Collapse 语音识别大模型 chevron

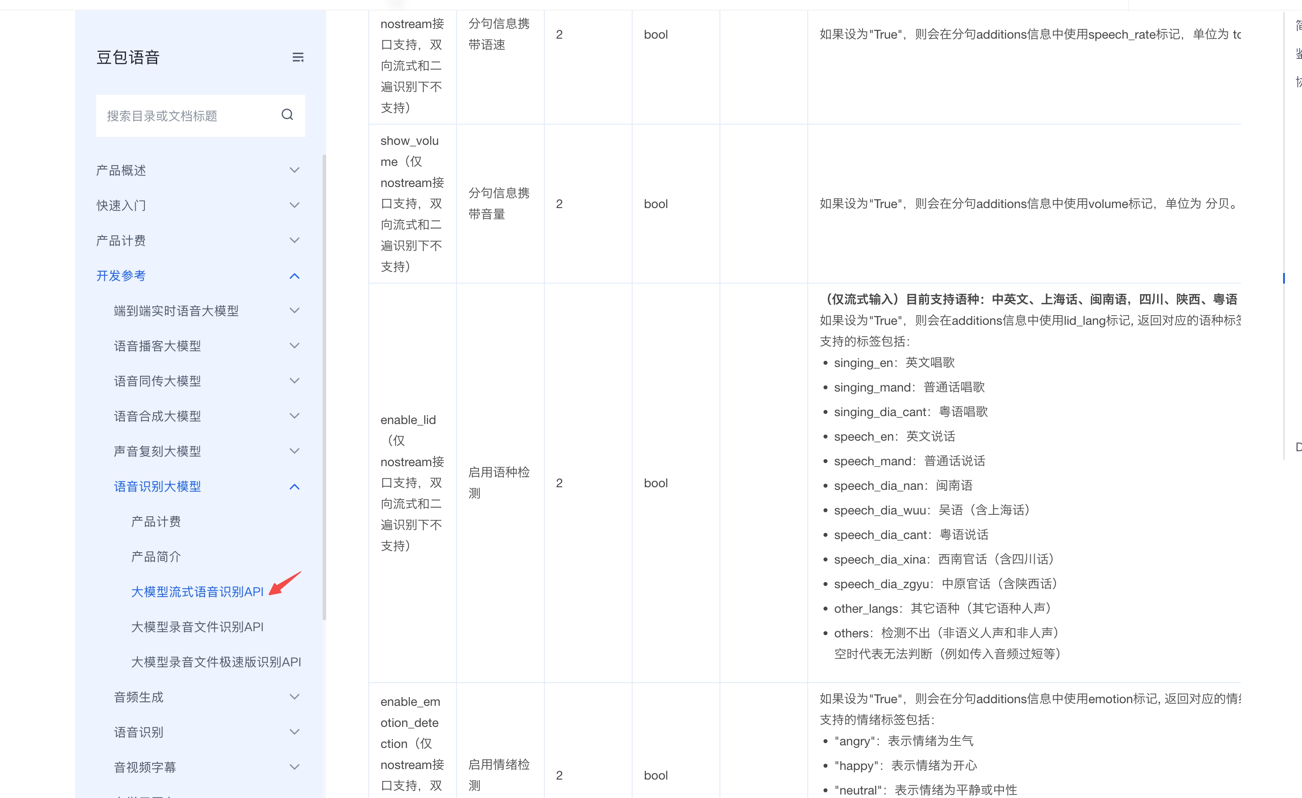pyautogui.click(x=295, y=487)
